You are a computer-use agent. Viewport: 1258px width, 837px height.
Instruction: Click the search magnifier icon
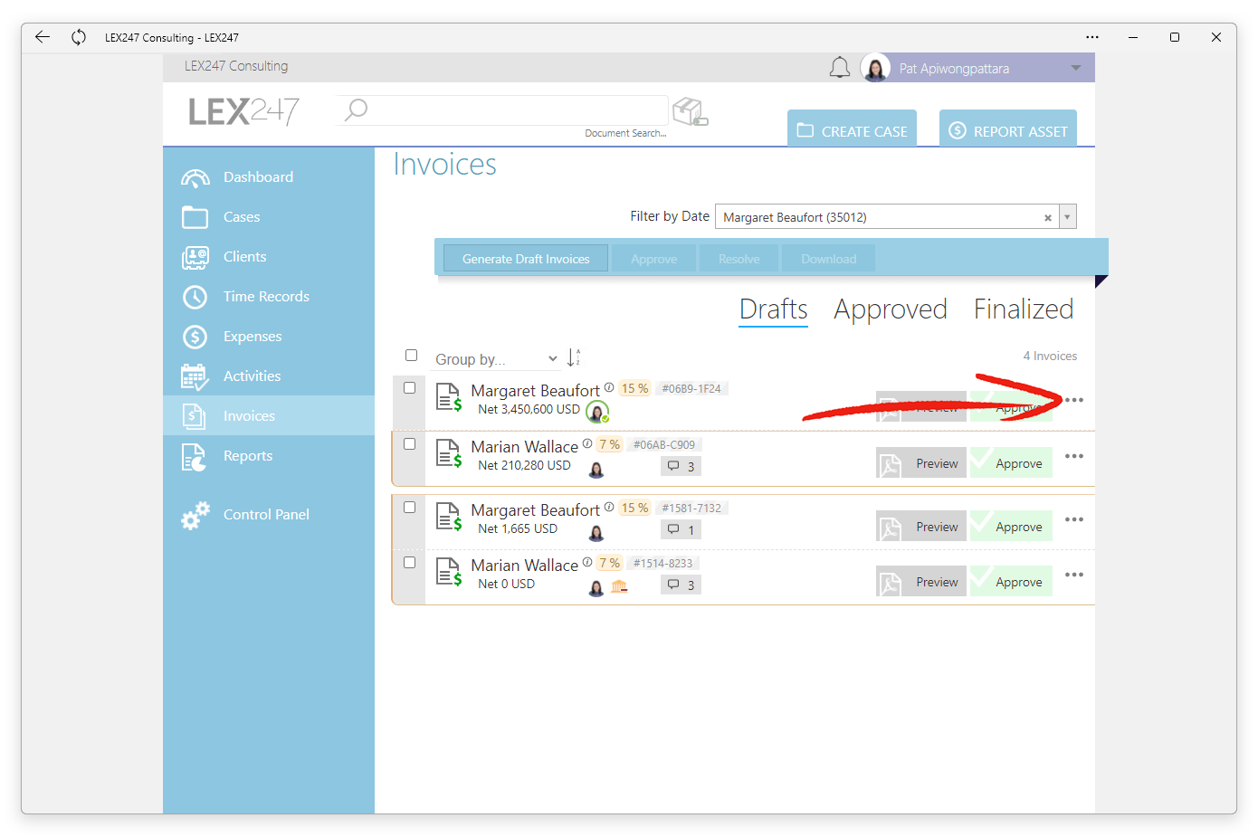click(x=357, y=109)
